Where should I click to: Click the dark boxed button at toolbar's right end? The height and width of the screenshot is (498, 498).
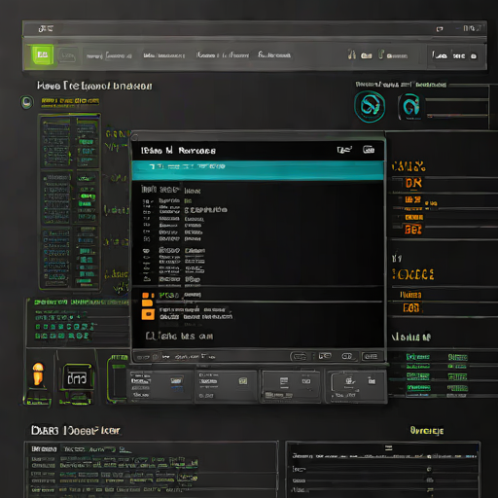pyautogui.click(x=455, y=55)
